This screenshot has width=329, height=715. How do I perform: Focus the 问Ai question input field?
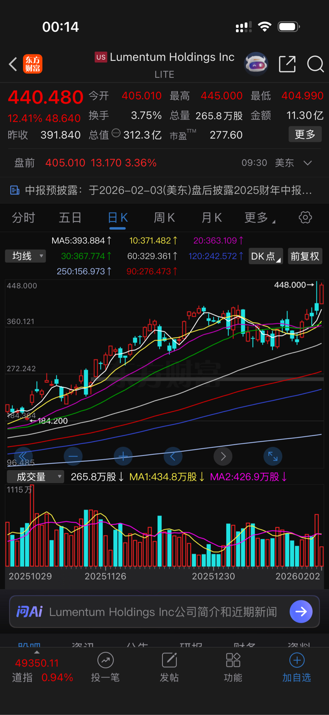click(163, 612)
